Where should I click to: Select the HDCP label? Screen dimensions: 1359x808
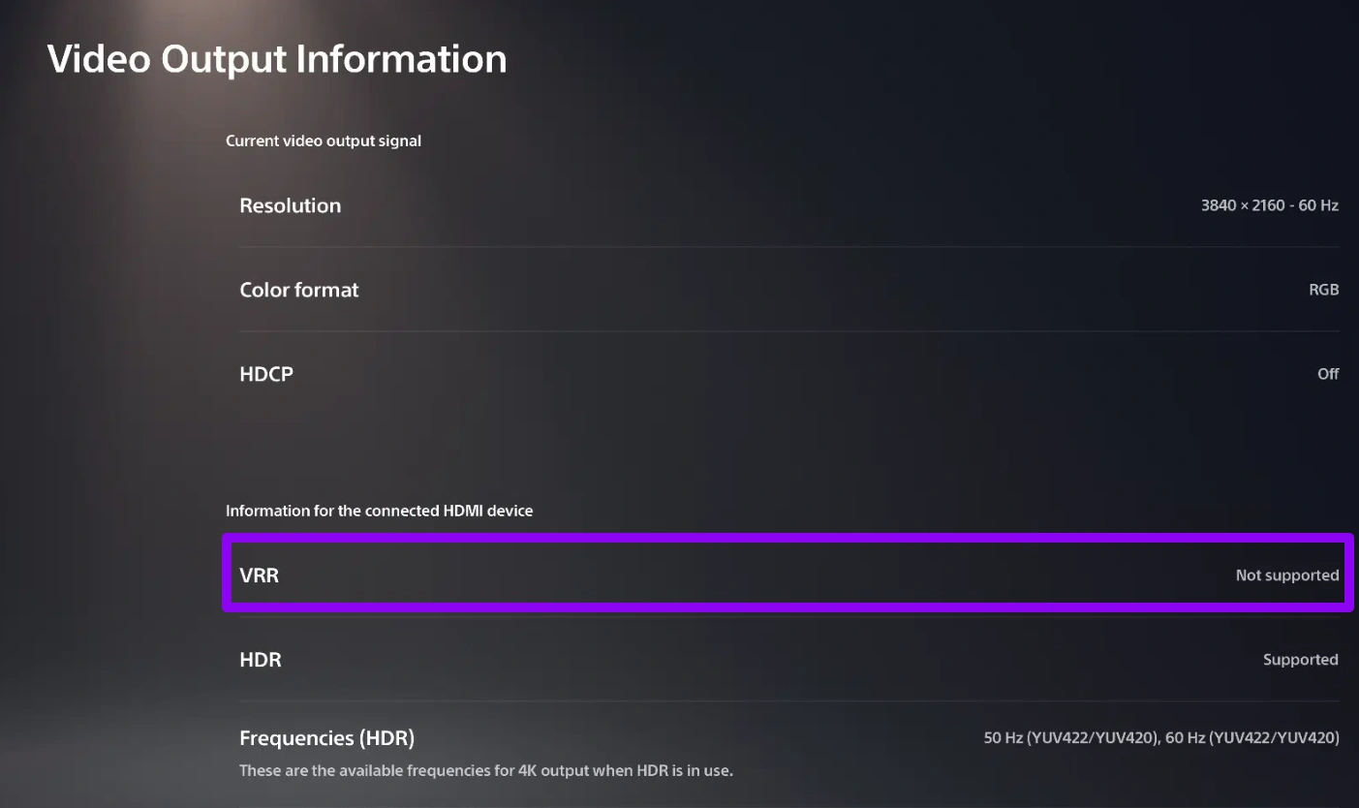[265, 374]
